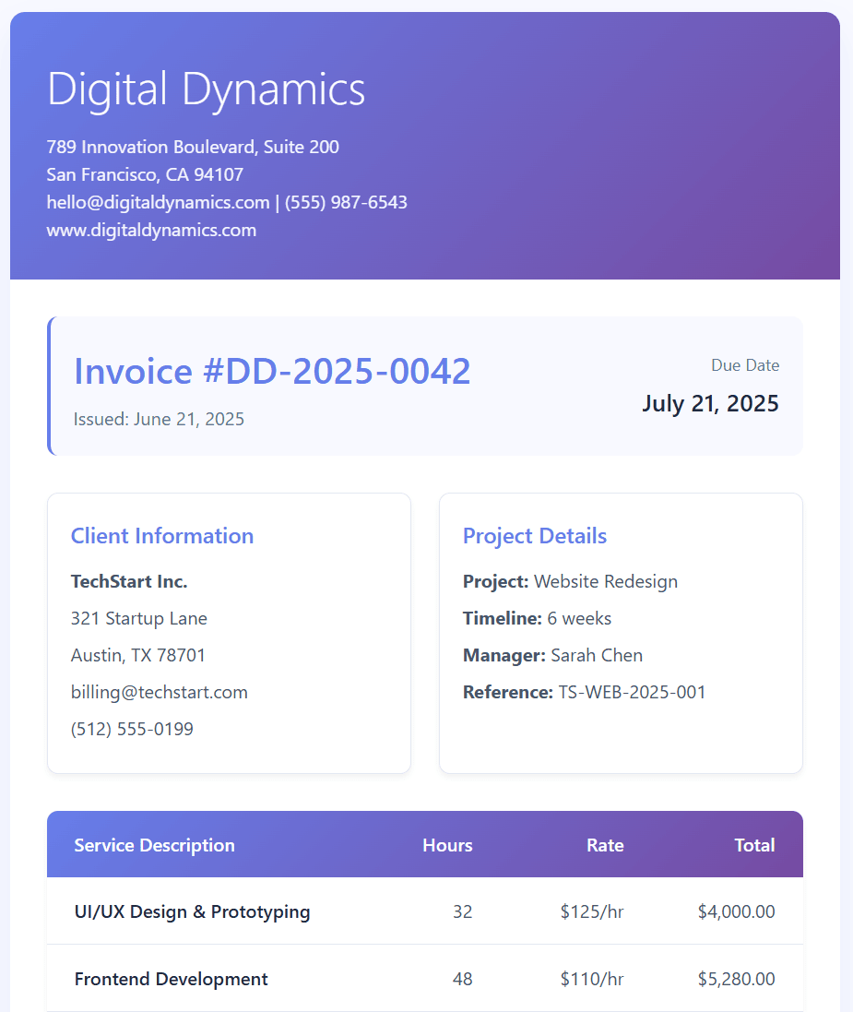Image resolution: width=853 pixels, height=1012 pixels.
Task: Click the $5,280.00 total cell
Action: pos(736,979)
